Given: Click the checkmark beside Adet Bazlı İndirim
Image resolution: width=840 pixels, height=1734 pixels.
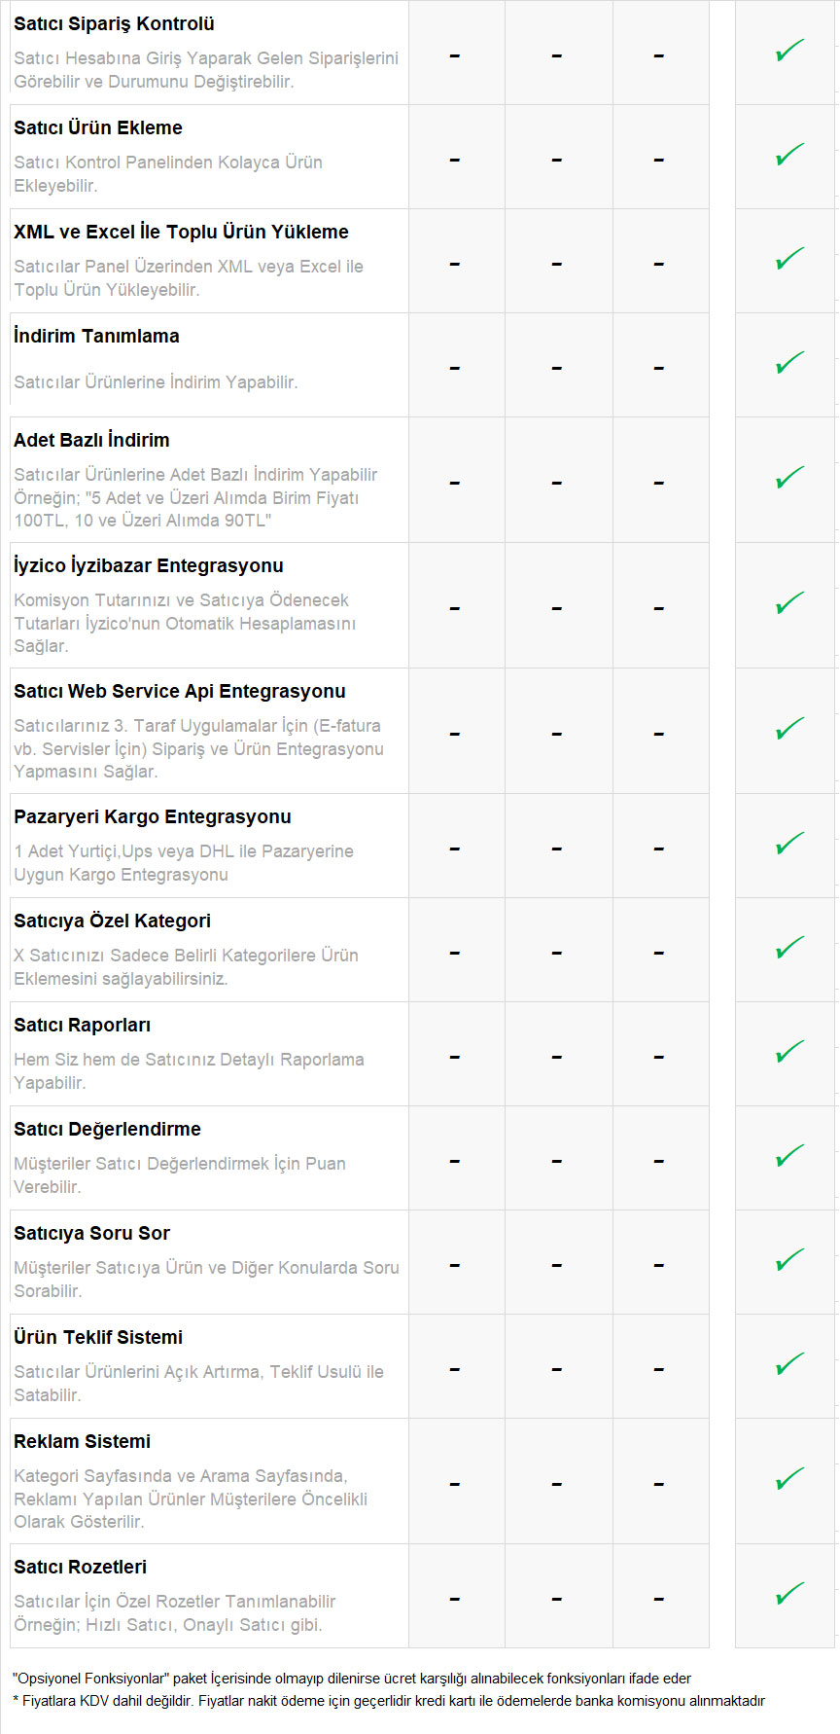Looking at the screenshot, I should click(x=789, y=478).
